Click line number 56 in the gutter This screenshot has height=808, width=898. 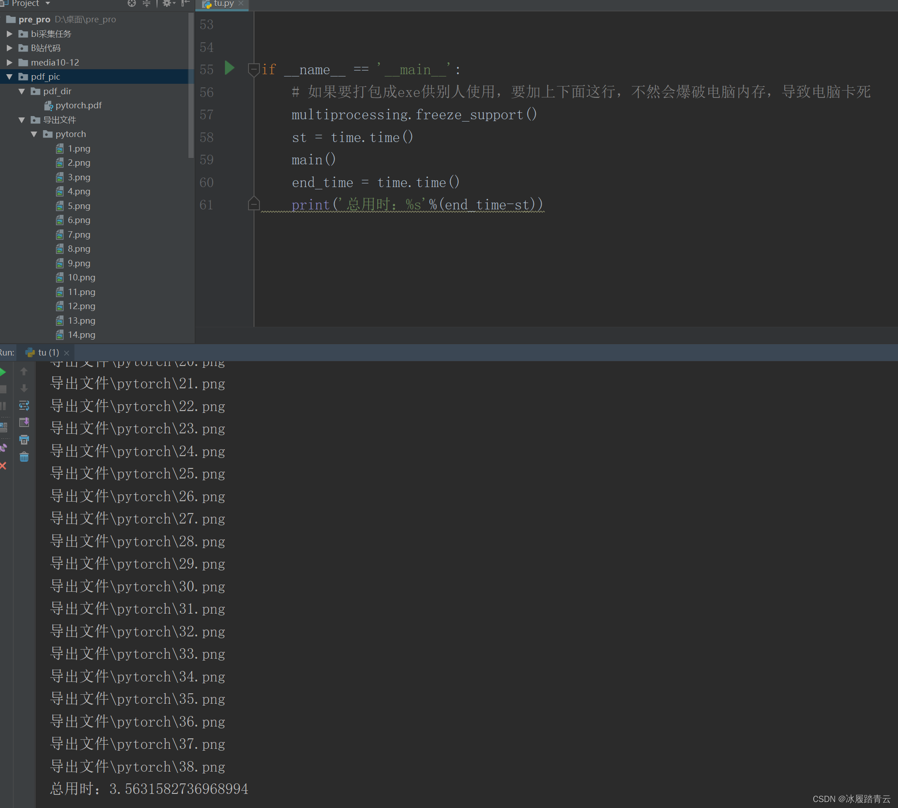point(207,92)
